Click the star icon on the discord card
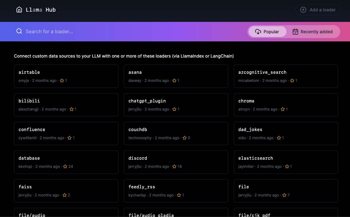The height and width of the screenshot is (217, 350). 174,166
